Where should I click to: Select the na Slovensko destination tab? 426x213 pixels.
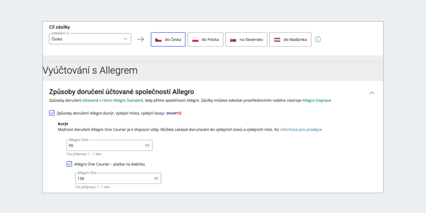[246, 40]
